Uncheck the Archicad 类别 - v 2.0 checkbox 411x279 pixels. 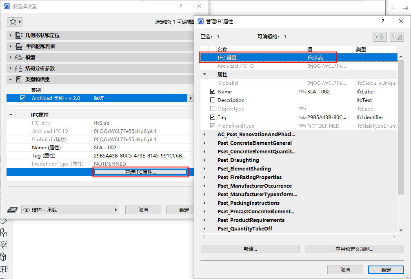click(23, 98)
